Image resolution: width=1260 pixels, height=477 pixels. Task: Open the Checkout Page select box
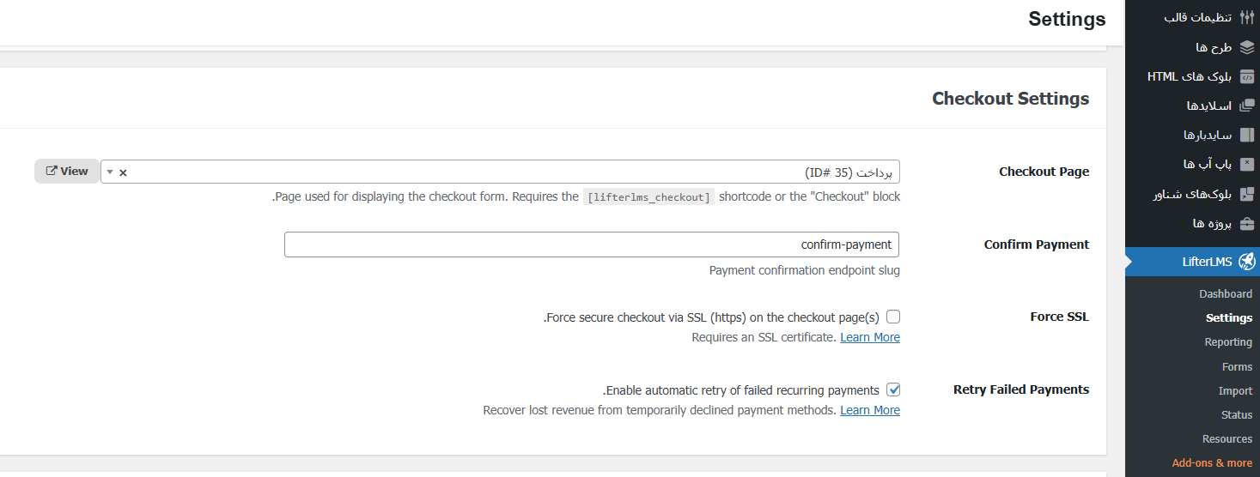515,172
